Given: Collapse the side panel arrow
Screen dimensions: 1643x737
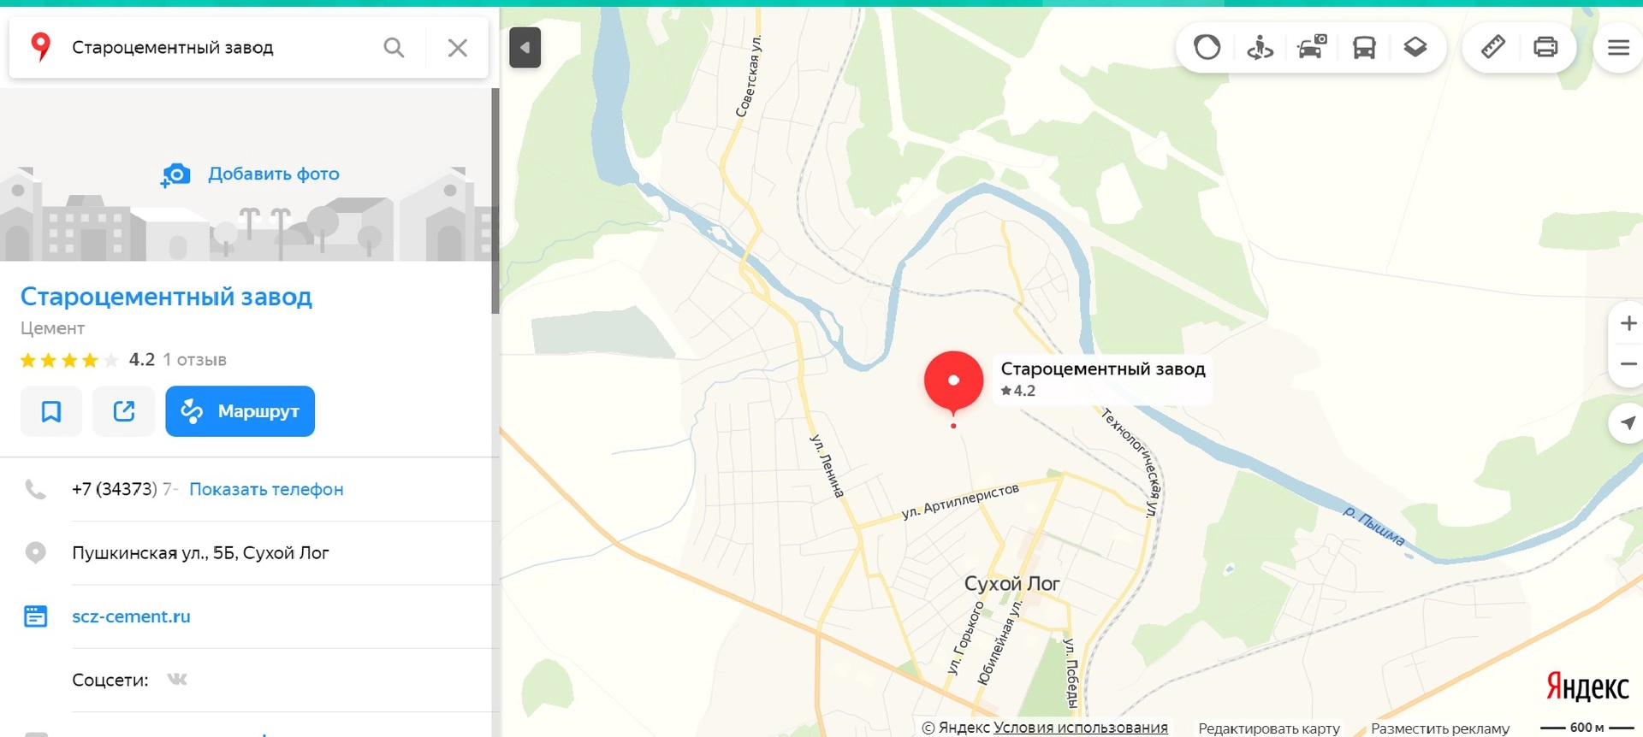Looking at the screenshot, I should [525, 47].
